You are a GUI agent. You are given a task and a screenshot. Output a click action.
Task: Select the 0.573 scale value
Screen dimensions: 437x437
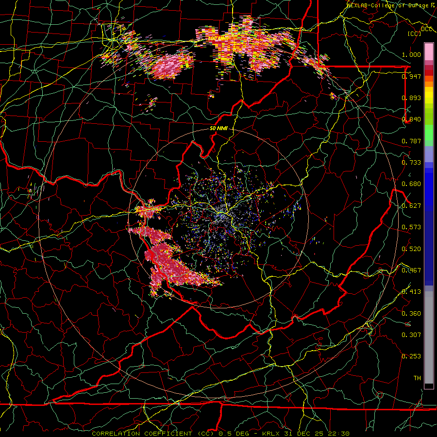click(x=411, y=227)
